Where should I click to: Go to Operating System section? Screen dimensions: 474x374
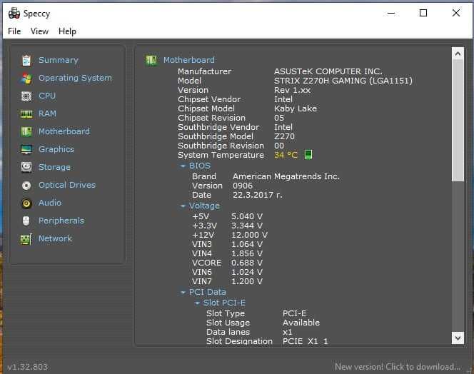pyautogui.click(x=75, y=78)
